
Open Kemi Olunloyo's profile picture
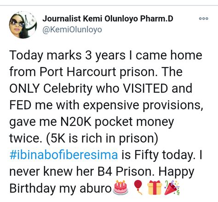tap(23, 25)
